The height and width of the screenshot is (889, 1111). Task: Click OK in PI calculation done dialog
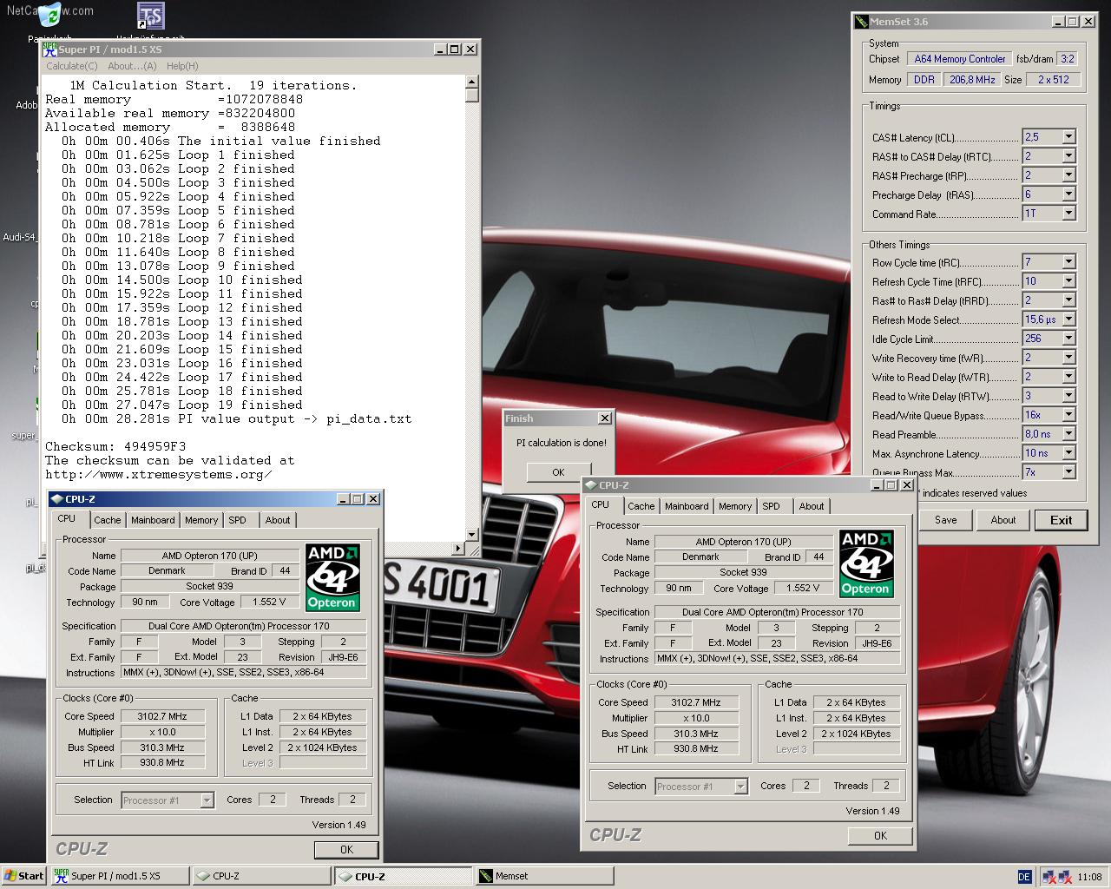[558, 472]
